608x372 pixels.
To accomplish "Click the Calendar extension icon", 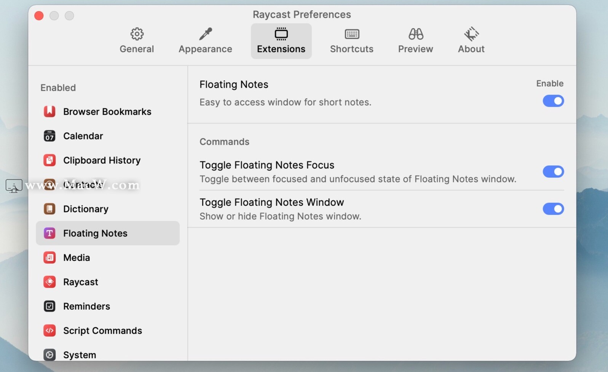I will (x=49, y=136).
